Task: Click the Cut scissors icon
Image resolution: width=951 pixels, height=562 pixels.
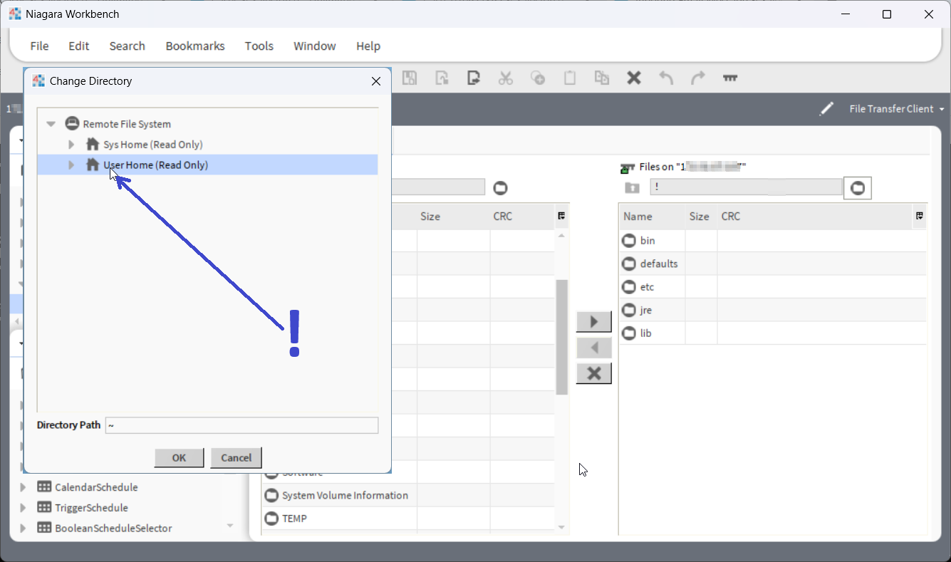Action: (x=506, y=78)
